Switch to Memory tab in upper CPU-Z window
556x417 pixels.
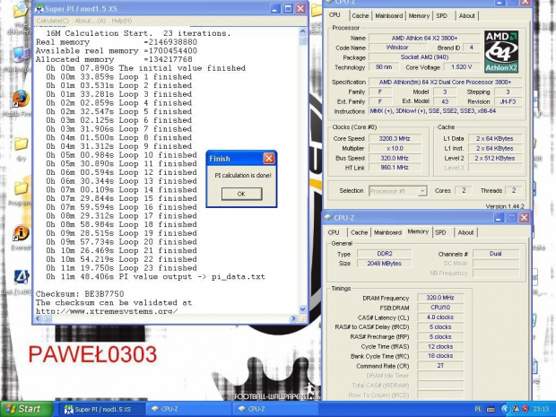[x=419, y=15]
